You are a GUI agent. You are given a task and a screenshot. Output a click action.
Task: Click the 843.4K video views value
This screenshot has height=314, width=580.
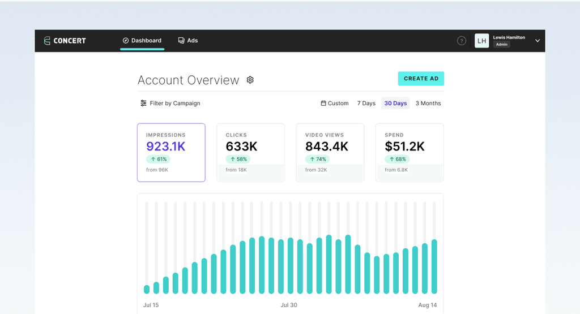[x=327, y=147]
